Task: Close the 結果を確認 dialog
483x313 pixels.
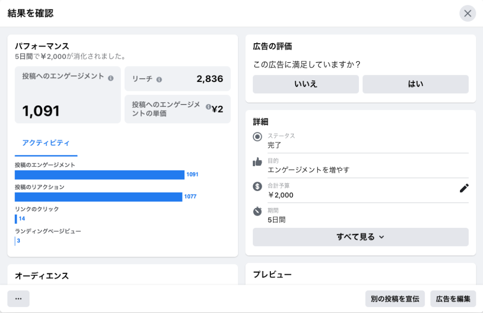Action: point(467,13)
